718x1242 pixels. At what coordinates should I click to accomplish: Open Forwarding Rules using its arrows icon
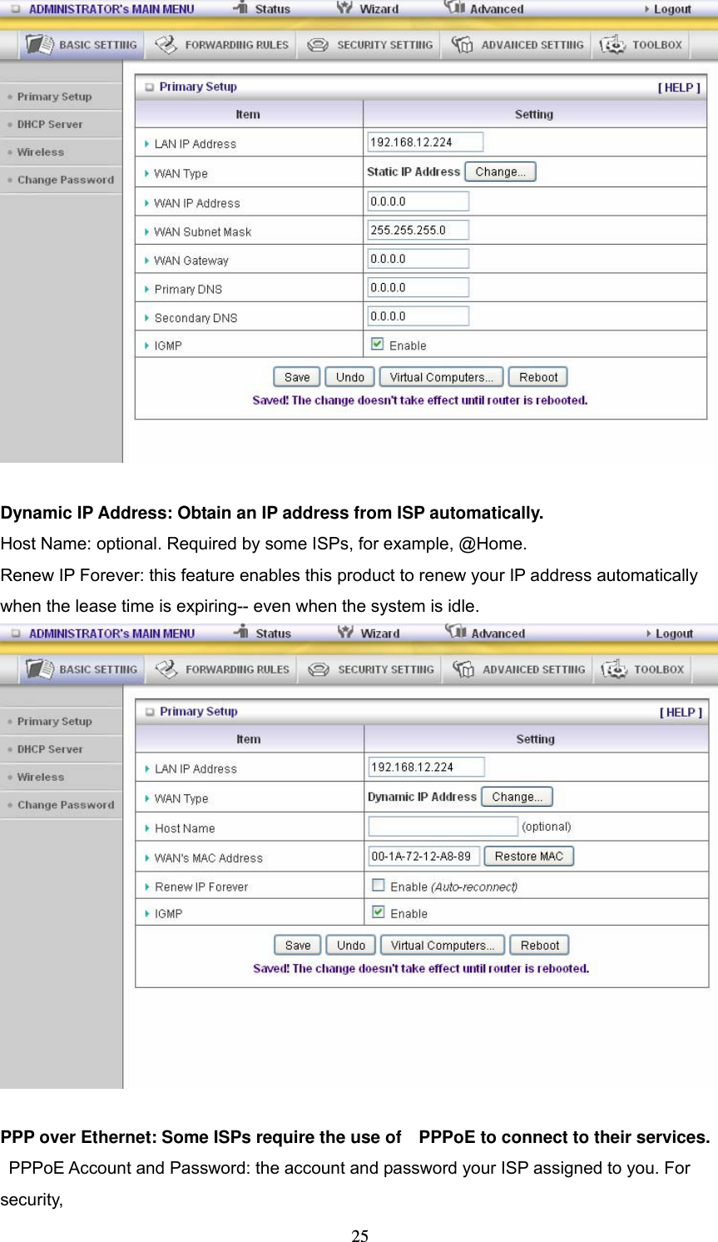tap(166, 44)
